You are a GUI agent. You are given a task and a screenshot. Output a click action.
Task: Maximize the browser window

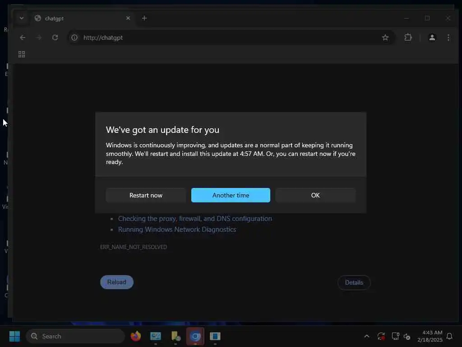(x=427, y=18)
